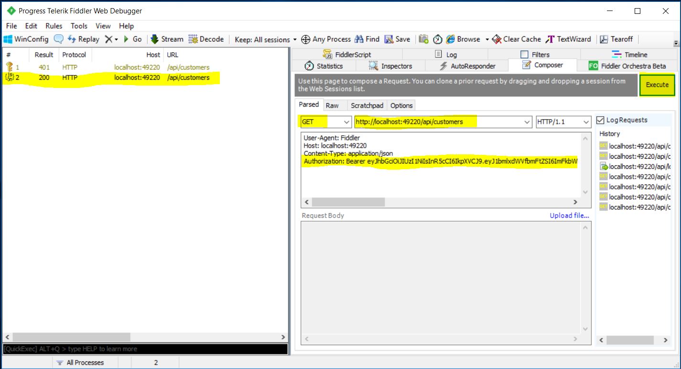Select the Scratchpad sub-tab
Image resolution: width=681 pixels, height=369 pixels.
pyautogui.click(x=367, y=106)
